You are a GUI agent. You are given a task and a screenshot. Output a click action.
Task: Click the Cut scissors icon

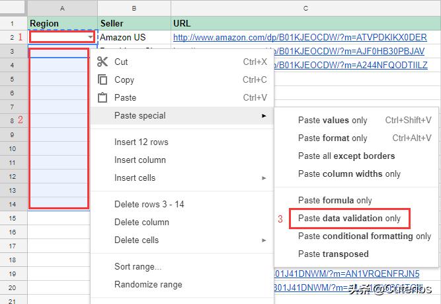pyautogui.click(x=102, y=62)
